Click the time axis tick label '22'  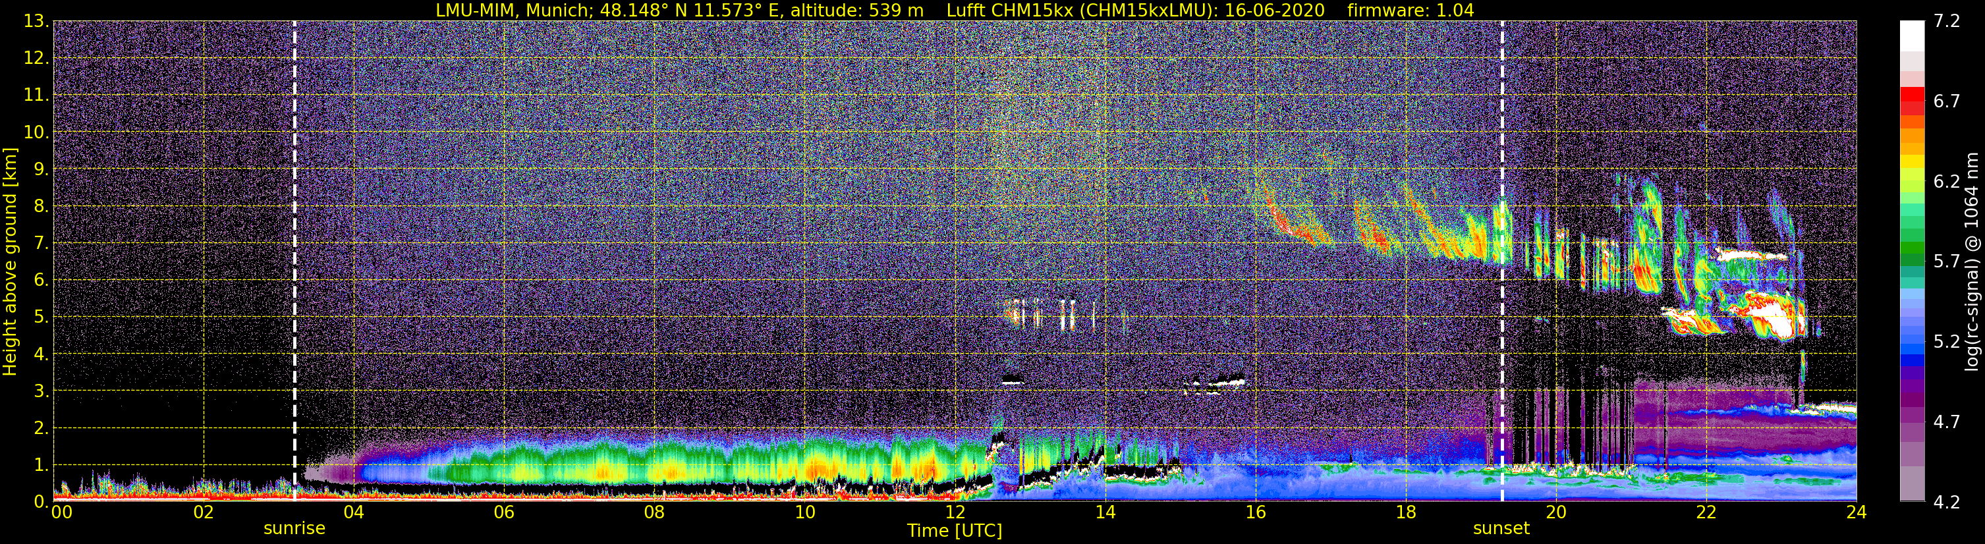pyautogui.click(x=1706, y=512)
